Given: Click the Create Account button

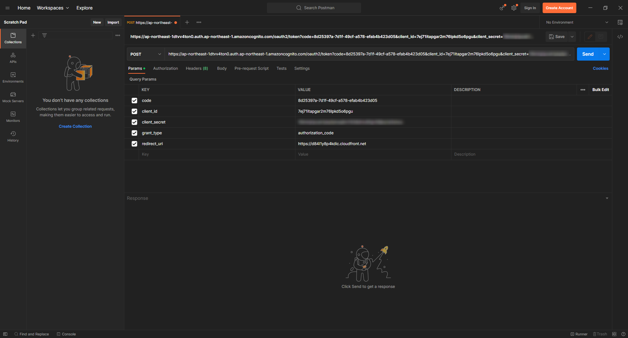Looking at the screenshot, I should point(559,8).
